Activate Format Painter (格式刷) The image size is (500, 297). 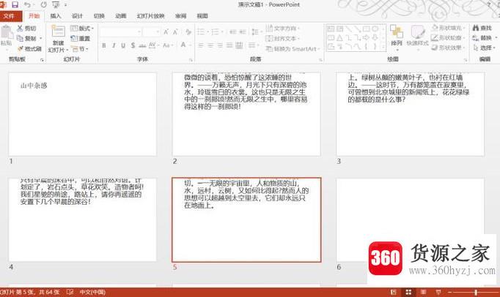click(29, 49)
